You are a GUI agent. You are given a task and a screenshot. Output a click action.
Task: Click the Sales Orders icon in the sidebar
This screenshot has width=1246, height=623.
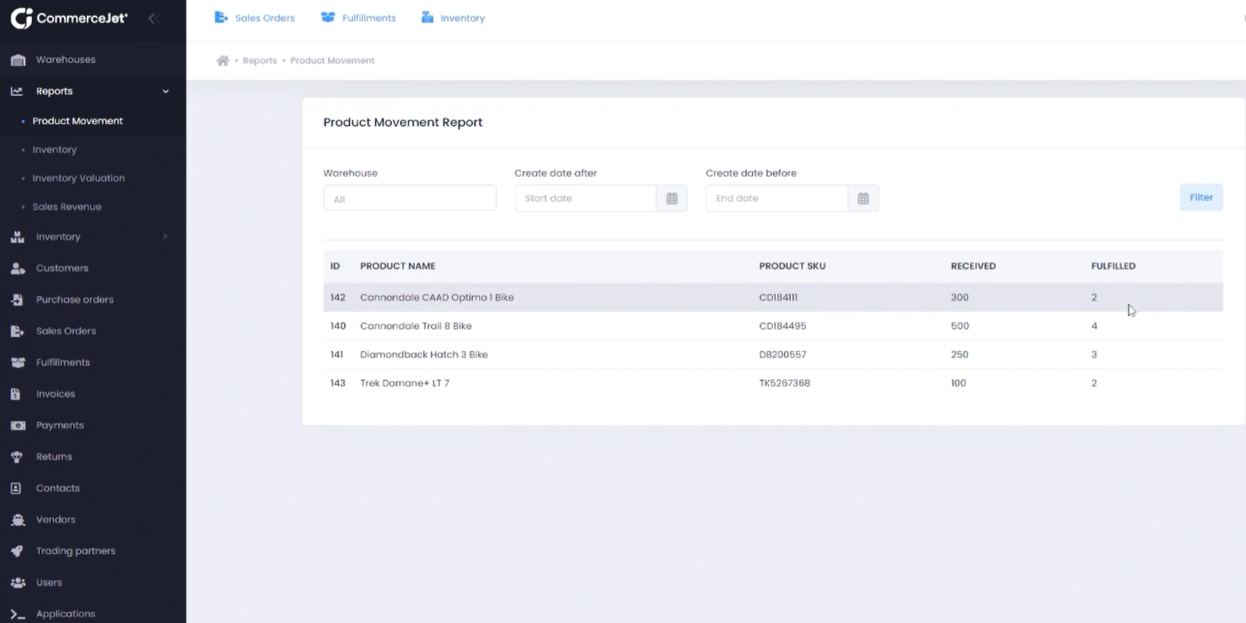coord(17,331)
